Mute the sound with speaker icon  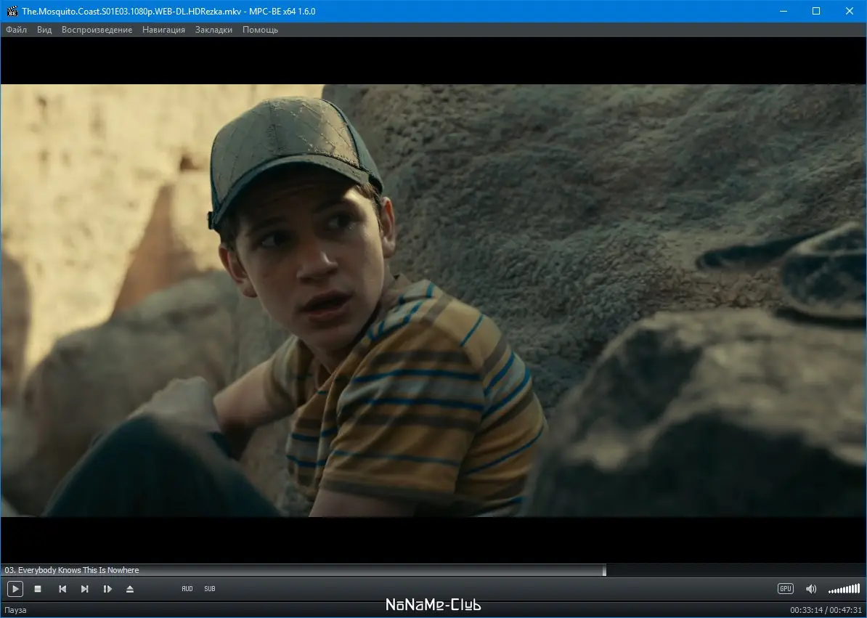pyautogui.click(x=811, y=589)
